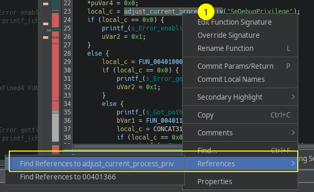Click s_Got_path string on line 35
314x192 pixels.
point(164,112)
